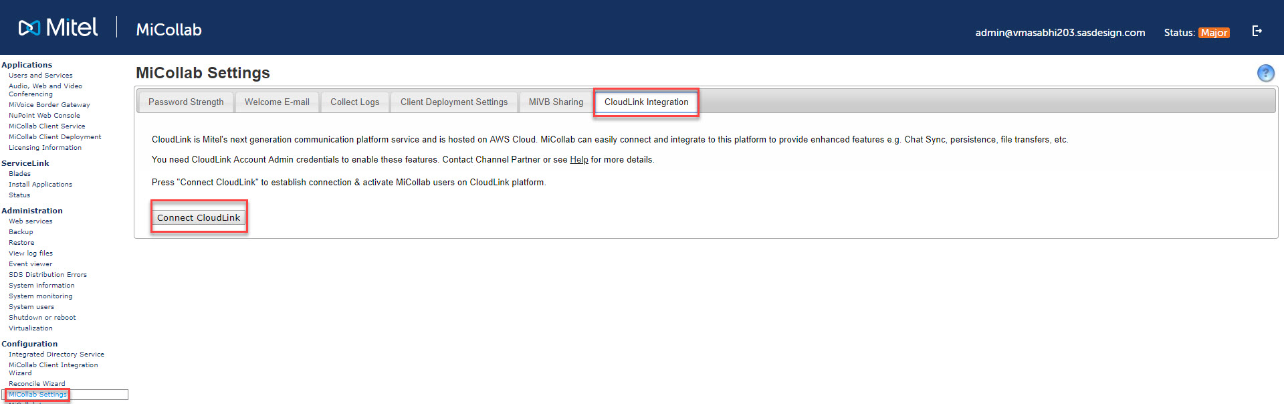Screen dimensions: 1284x404
Task: Click MiCollab Settings in the sidebar
Action: [37, 395]
